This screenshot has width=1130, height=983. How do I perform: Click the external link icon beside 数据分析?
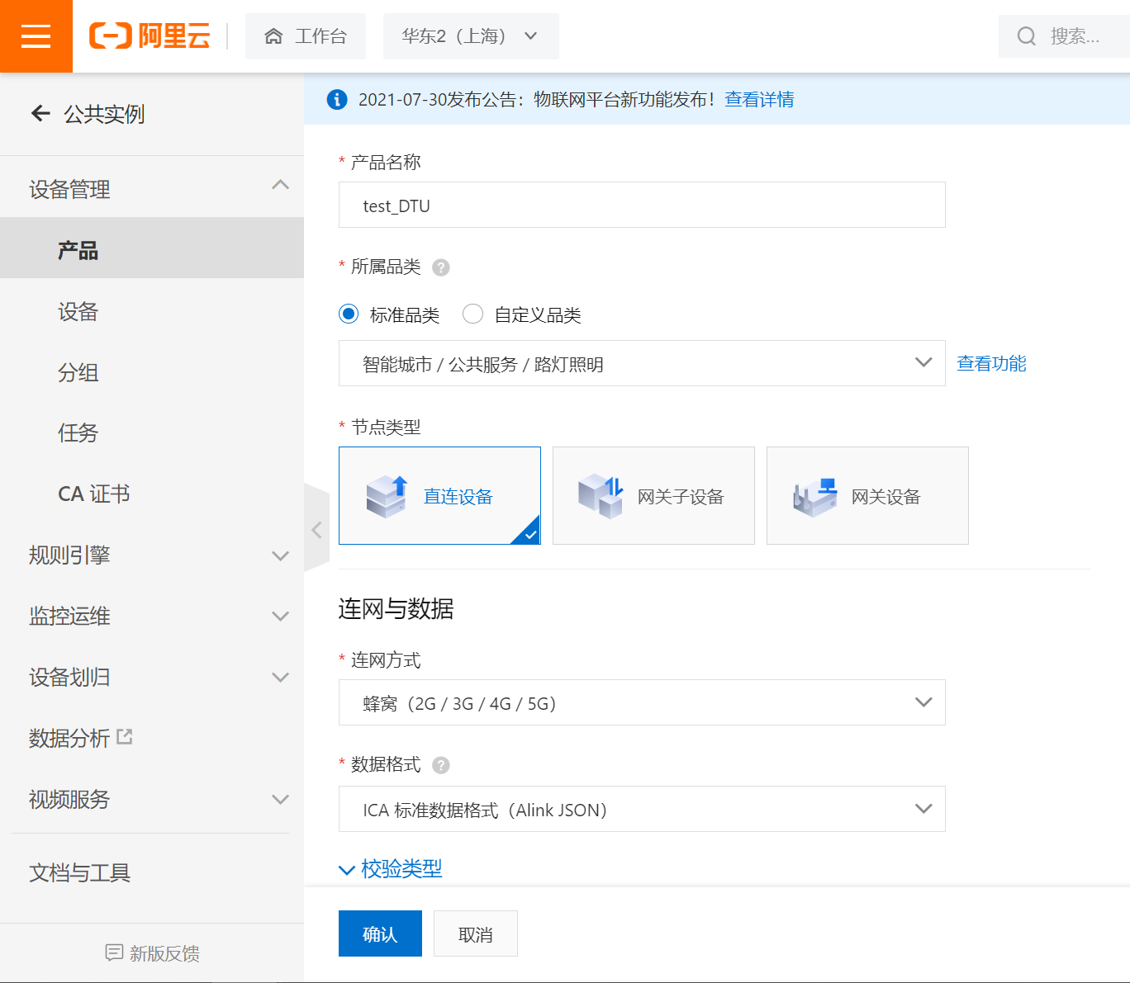click(x=125, y=736)
